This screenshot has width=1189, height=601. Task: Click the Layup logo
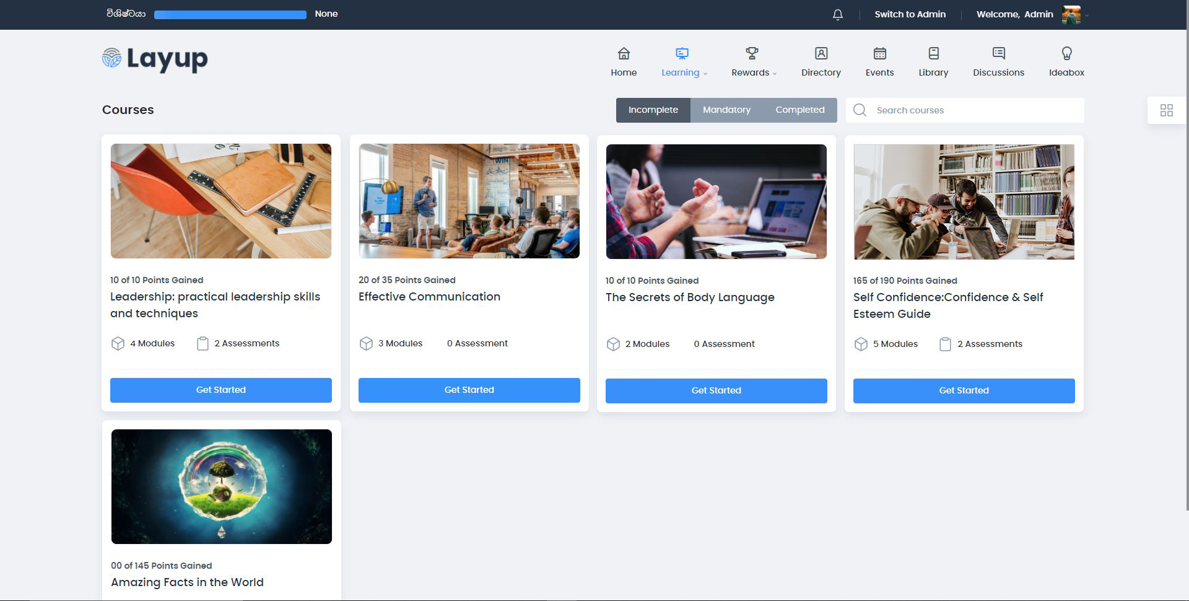[x=155, y=59]
